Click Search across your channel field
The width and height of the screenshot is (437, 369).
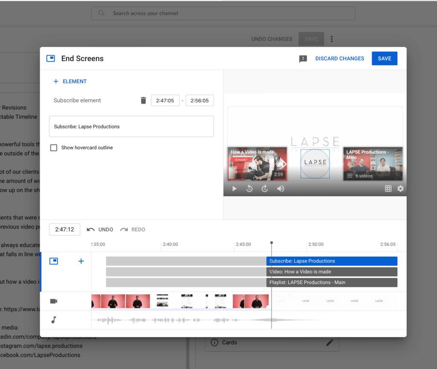coord(223,13)
